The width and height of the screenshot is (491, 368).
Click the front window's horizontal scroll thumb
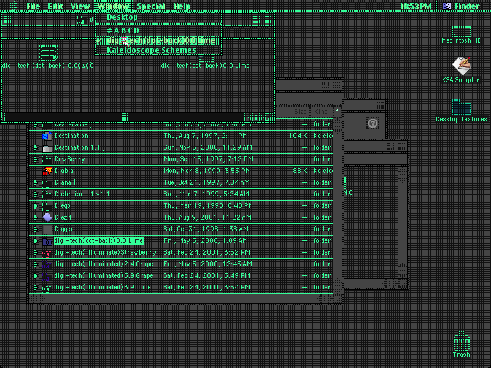tap(125, 117)
